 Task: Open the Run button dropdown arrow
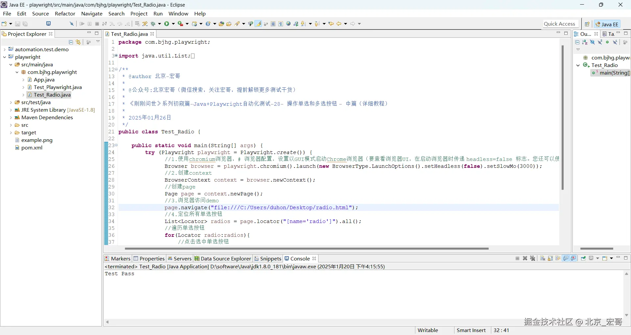[x=173, y=24]
